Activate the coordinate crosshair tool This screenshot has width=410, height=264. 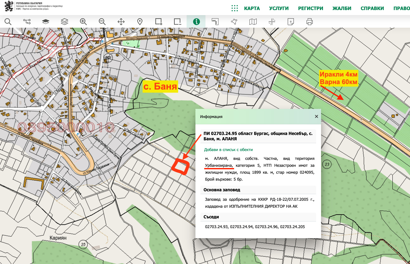pos(272,21)
